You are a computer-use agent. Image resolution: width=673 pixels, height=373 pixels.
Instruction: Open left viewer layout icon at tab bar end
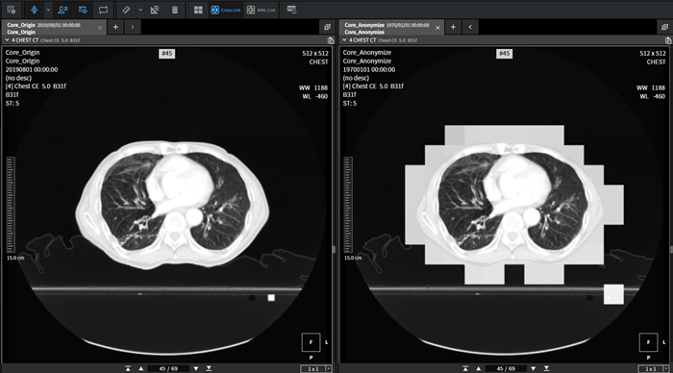(327, 27)
